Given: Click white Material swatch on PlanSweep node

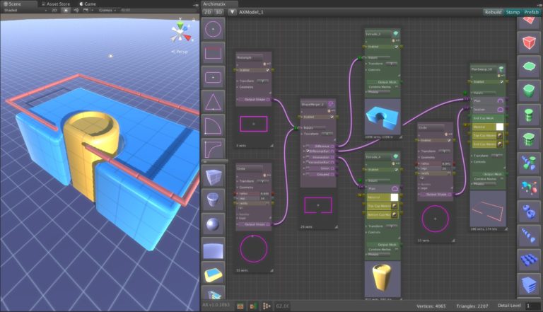Looking at the screenshot, I should click(499, 127).
